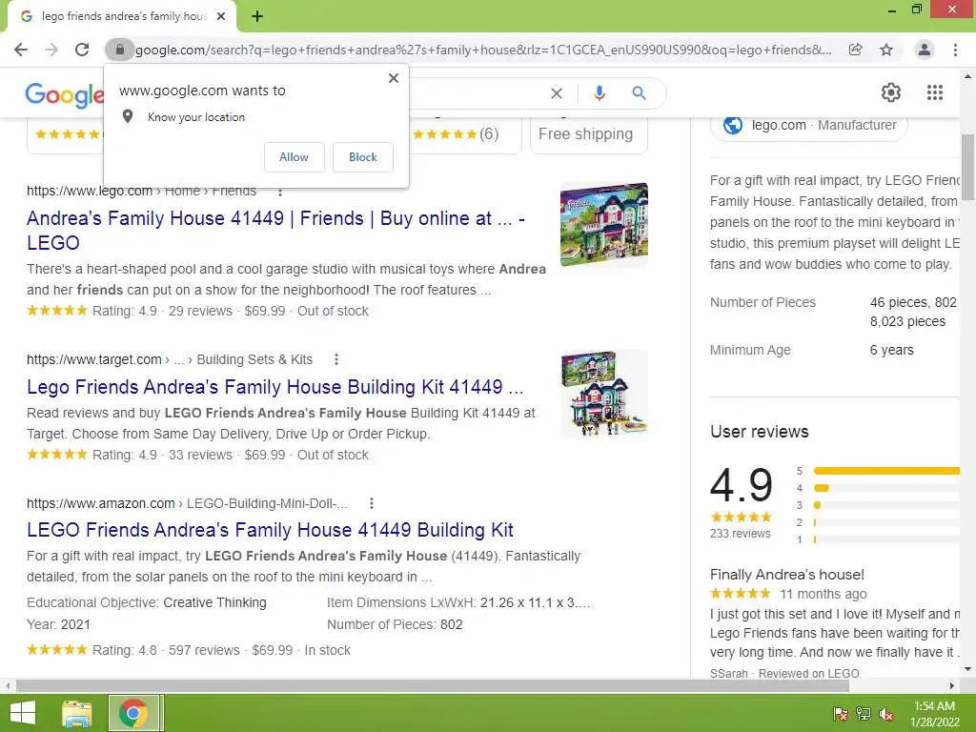Open Lego Friends Andrea's Family House Target result

(275, 387)
